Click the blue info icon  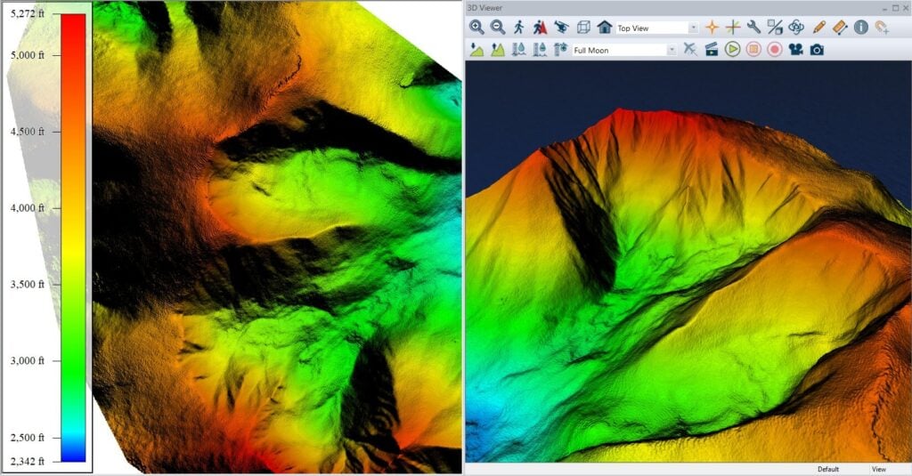(861, 28)
